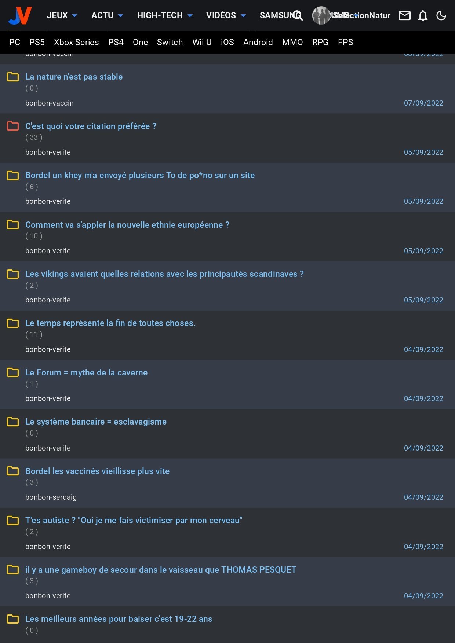Click folder icon beside 'Le Forum = mythe'
Screen dimensions: 455x643
(13, 372)
